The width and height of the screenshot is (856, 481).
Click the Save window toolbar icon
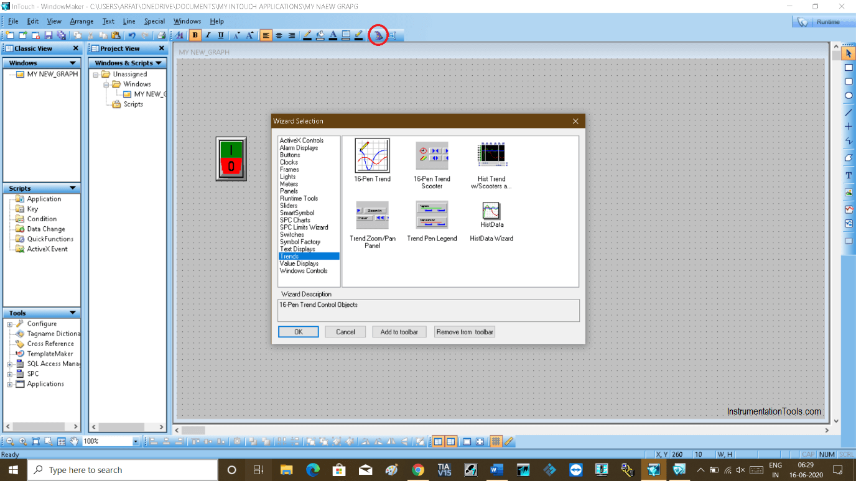click(x=49, y=35)
